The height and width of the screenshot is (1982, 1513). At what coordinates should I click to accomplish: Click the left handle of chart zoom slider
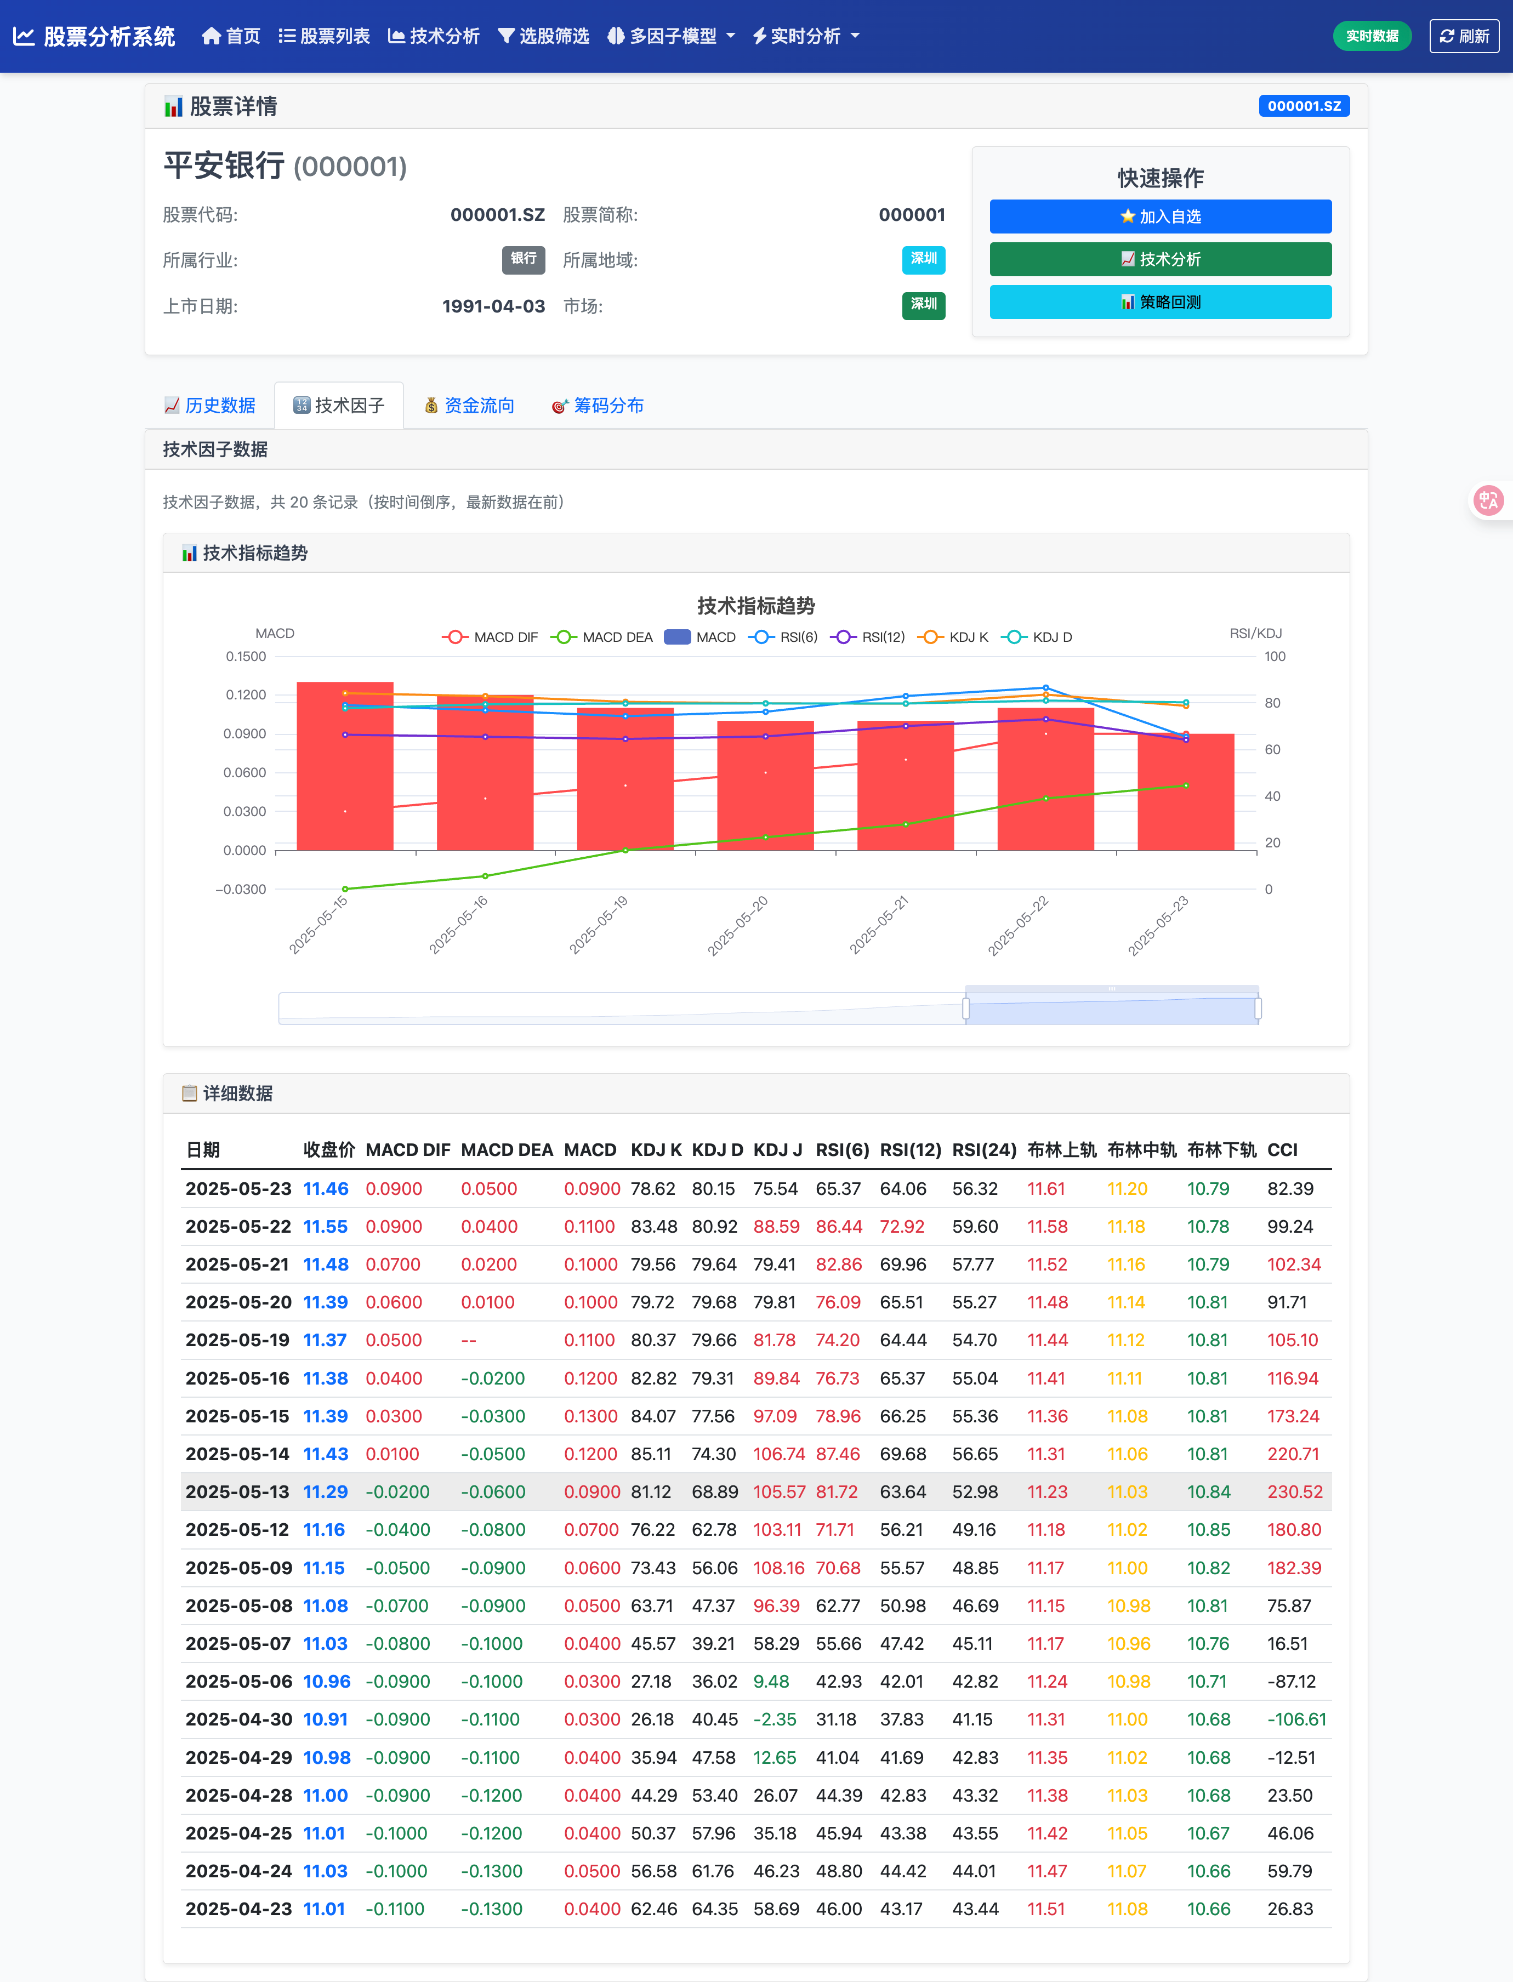coord(965,1009)
